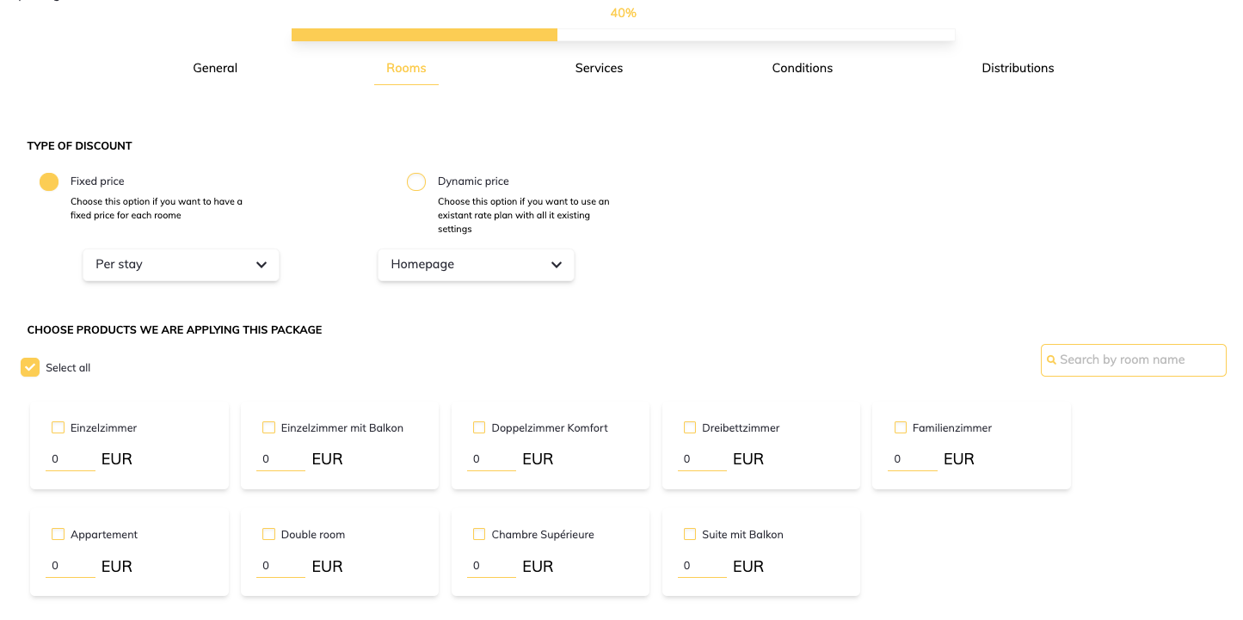Check the Einzelzimmer room checkbox

[x=58, y=427]
